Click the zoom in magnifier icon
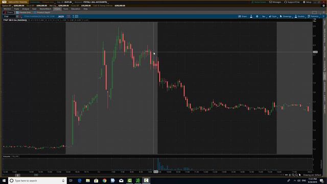327x184 pixels. click(x=293, y=175)
